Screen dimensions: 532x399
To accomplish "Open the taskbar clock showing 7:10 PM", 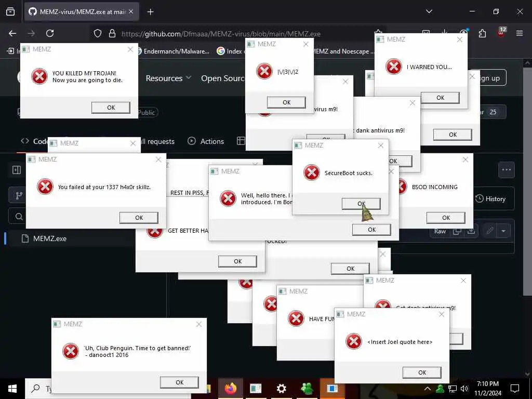I will click(487, 389).
